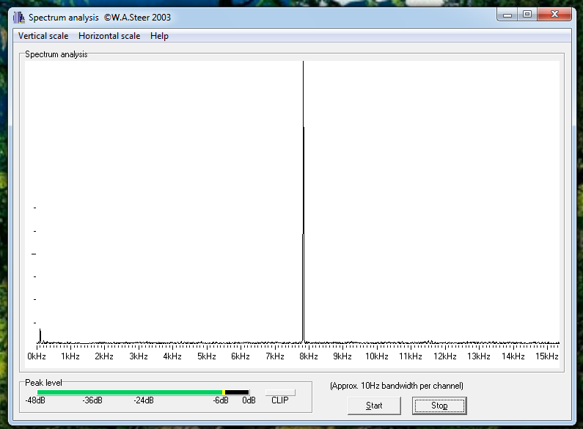This screenshot has height=429, width=583.
Task: Click the -48dB label on peak meter
Action: 34,400
